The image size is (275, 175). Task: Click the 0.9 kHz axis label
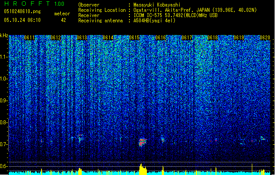pos(3,101)
